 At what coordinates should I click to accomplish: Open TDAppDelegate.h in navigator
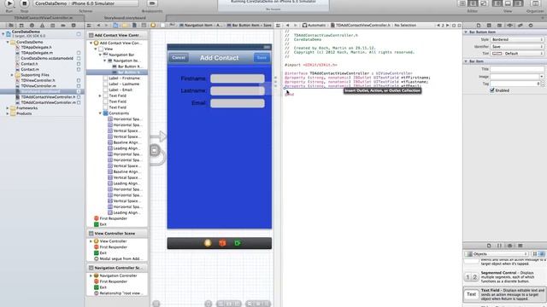[x=36, y=48]
